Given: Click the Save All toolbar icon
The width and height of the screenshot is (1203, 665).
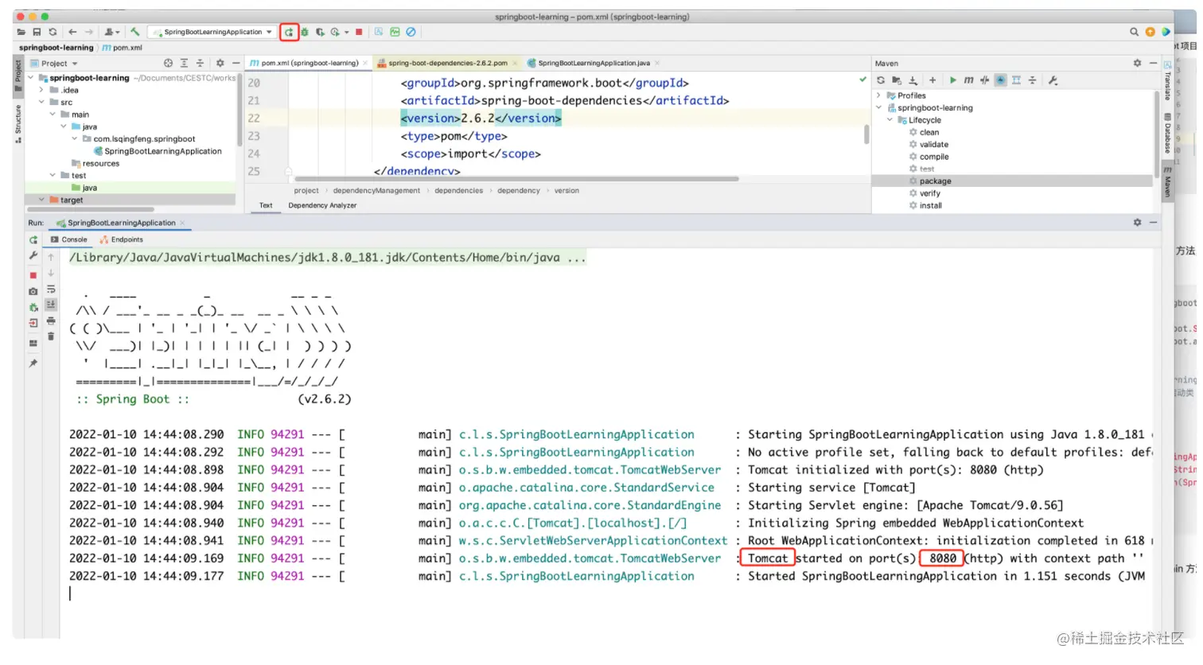Looking at the screenshot, I should (x=37, y=32).
